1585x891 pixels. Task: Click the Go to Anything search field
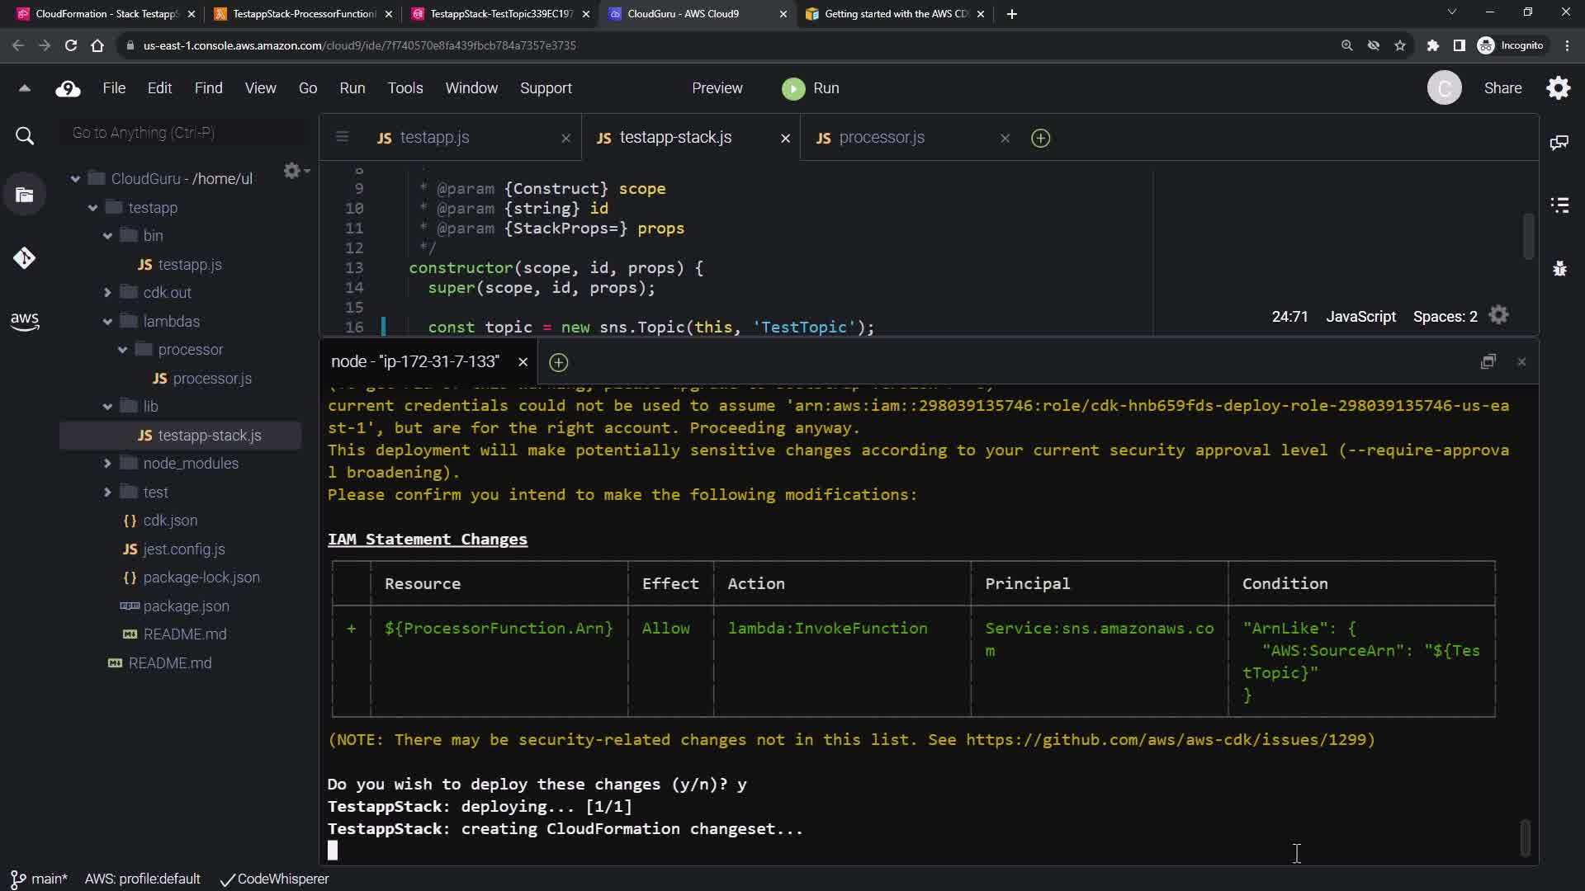tap(182, 133)
